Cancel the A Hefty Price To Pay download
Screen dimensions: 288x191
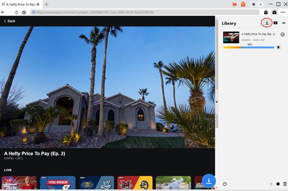pyautogui.click(x=282, y=34)
